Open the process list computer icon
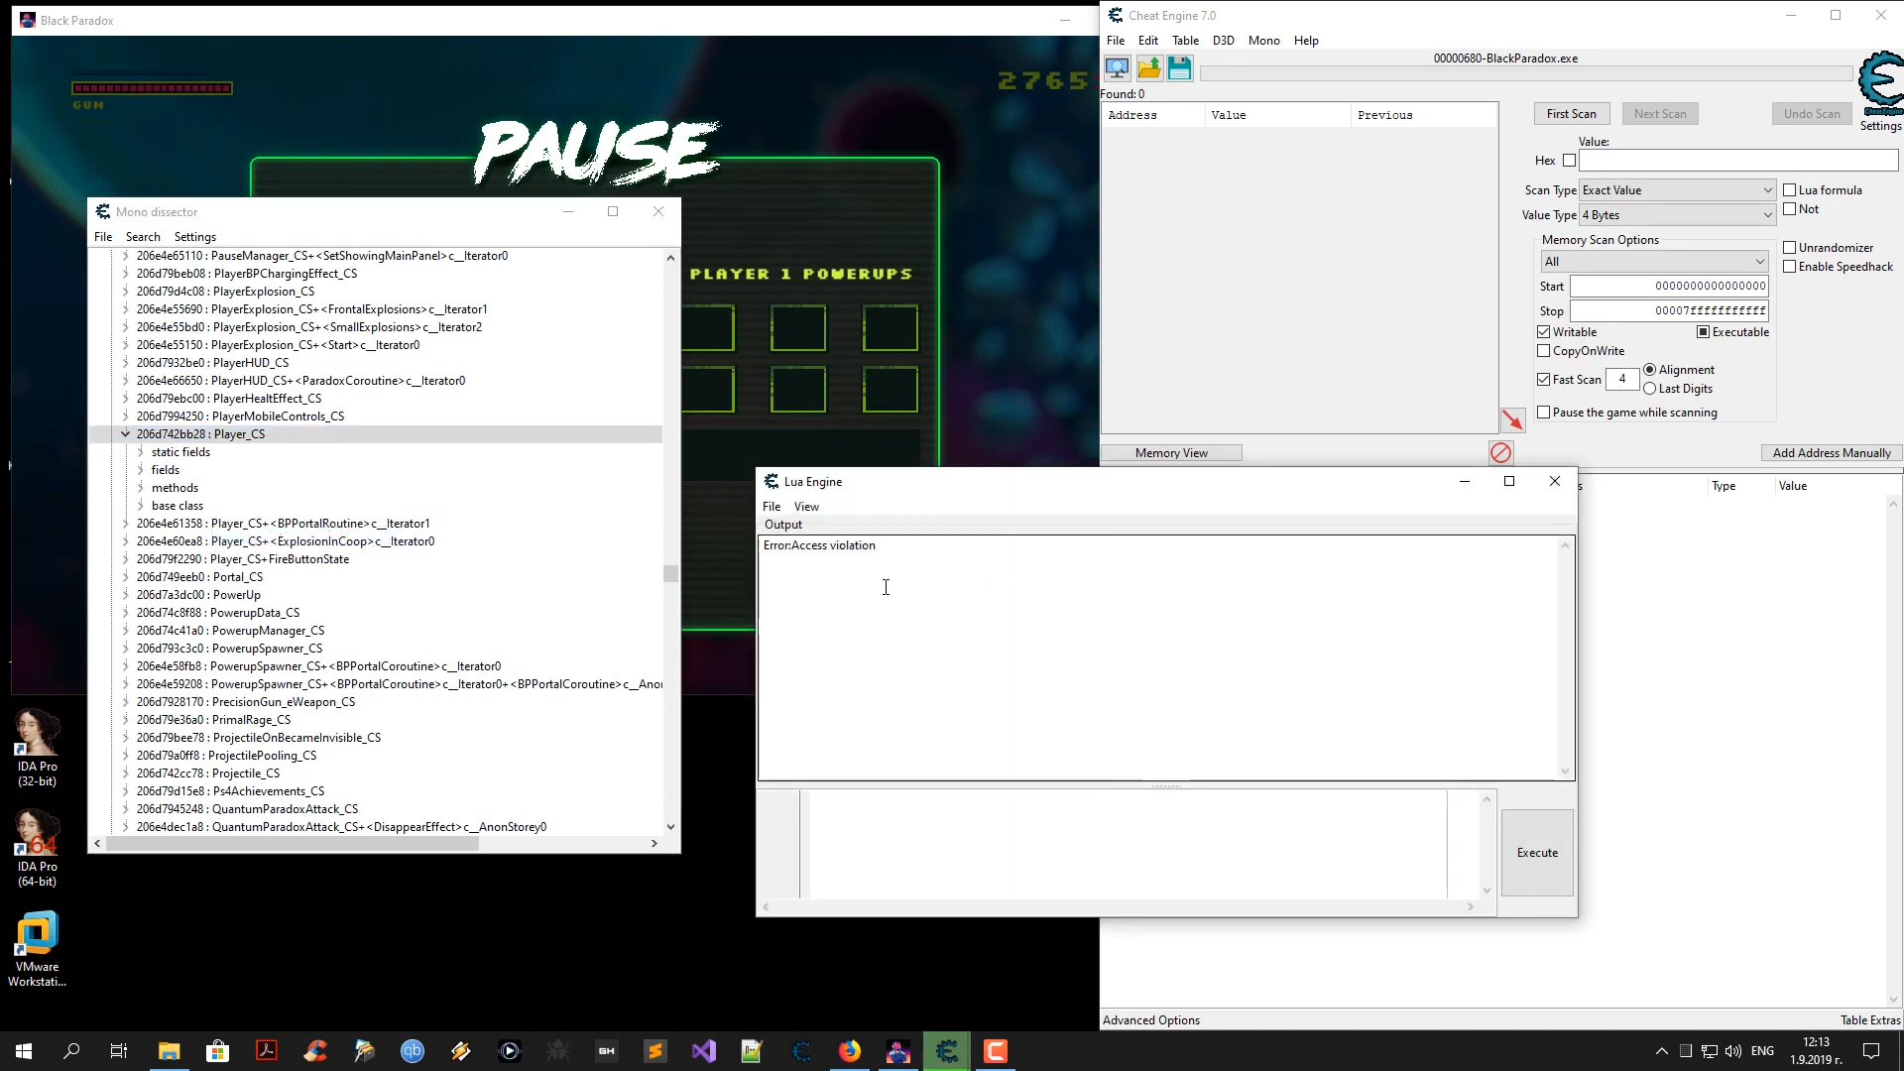The height and width of the screenshot is (1071, 1904). (x=1117, y=68)
